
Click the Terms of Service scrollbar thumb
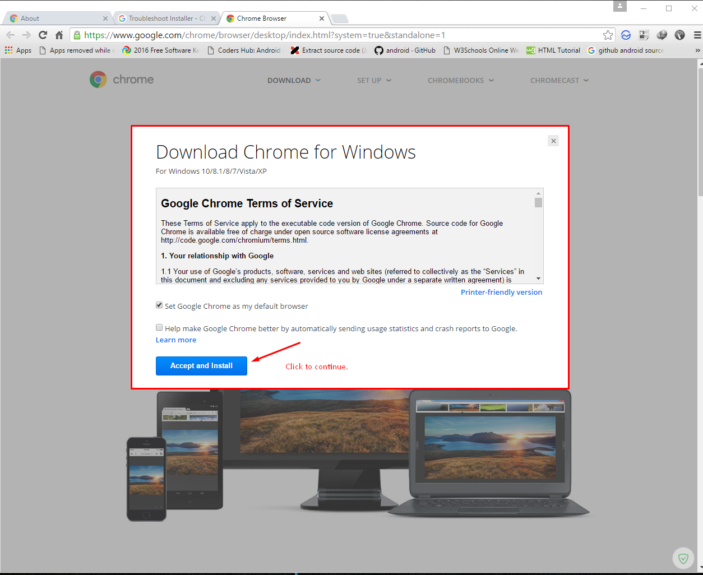[x=538, y=202]
